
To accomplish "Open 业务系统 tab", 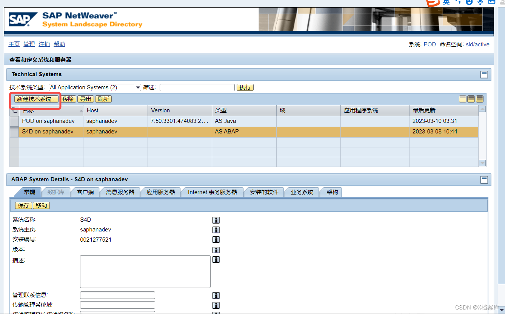I will click(x=302, y=192).
